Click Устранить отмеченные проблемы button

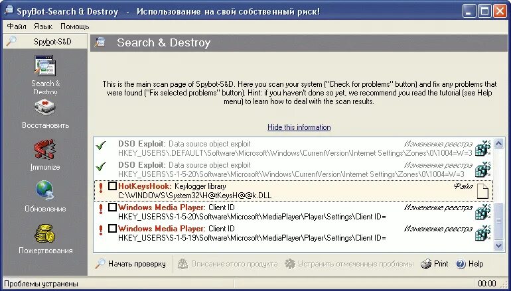point(349,264)
